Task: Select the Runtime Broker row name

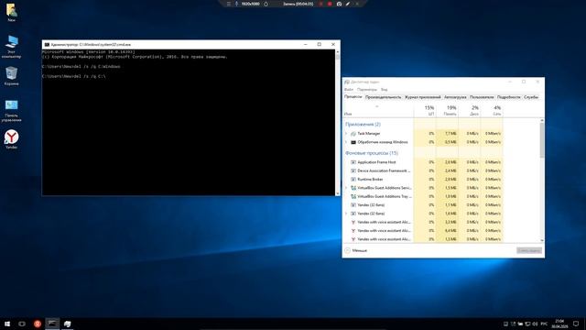Action: [x=370, y=180]
